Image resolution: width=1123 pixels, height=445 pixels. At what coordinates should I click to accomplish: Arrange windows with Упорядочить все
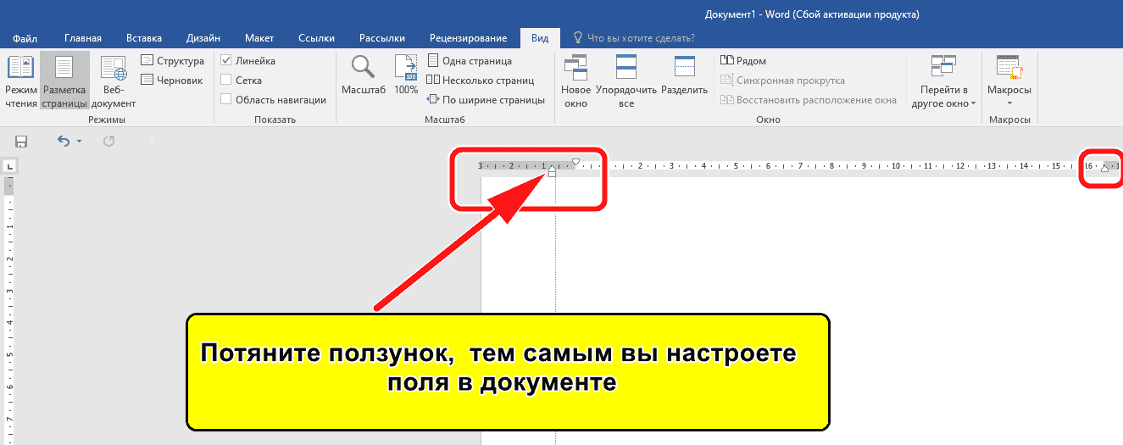click(626, 81)
